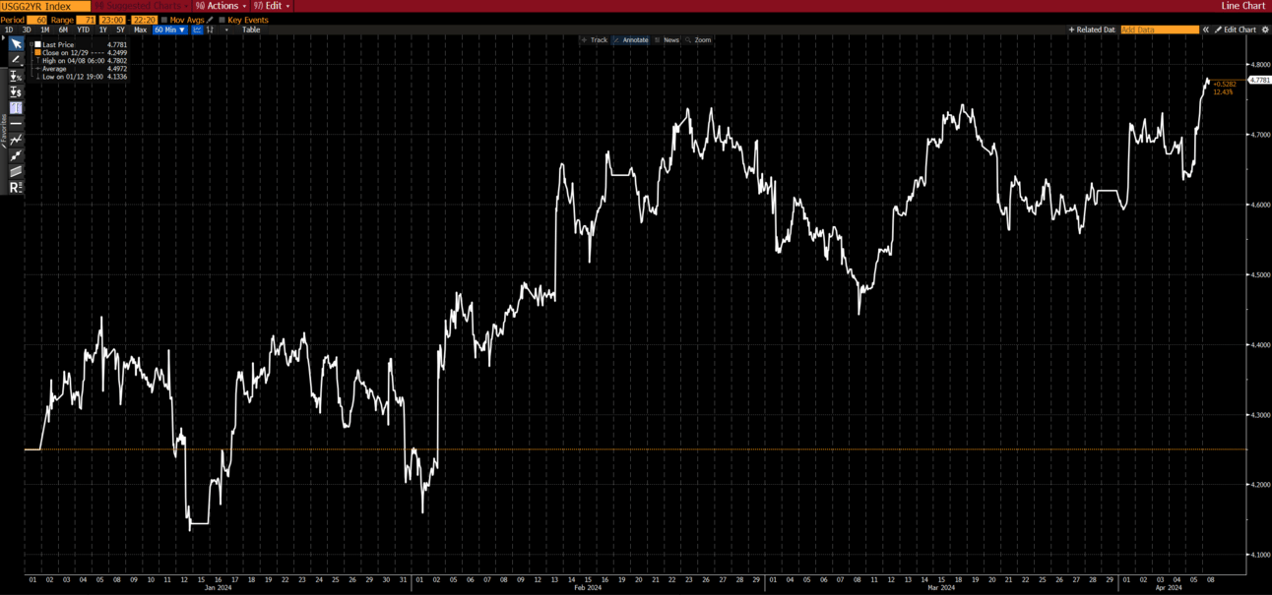Open the chart type dropdown arrow
Screen dimensions: 1272x595
coord(226,30)
